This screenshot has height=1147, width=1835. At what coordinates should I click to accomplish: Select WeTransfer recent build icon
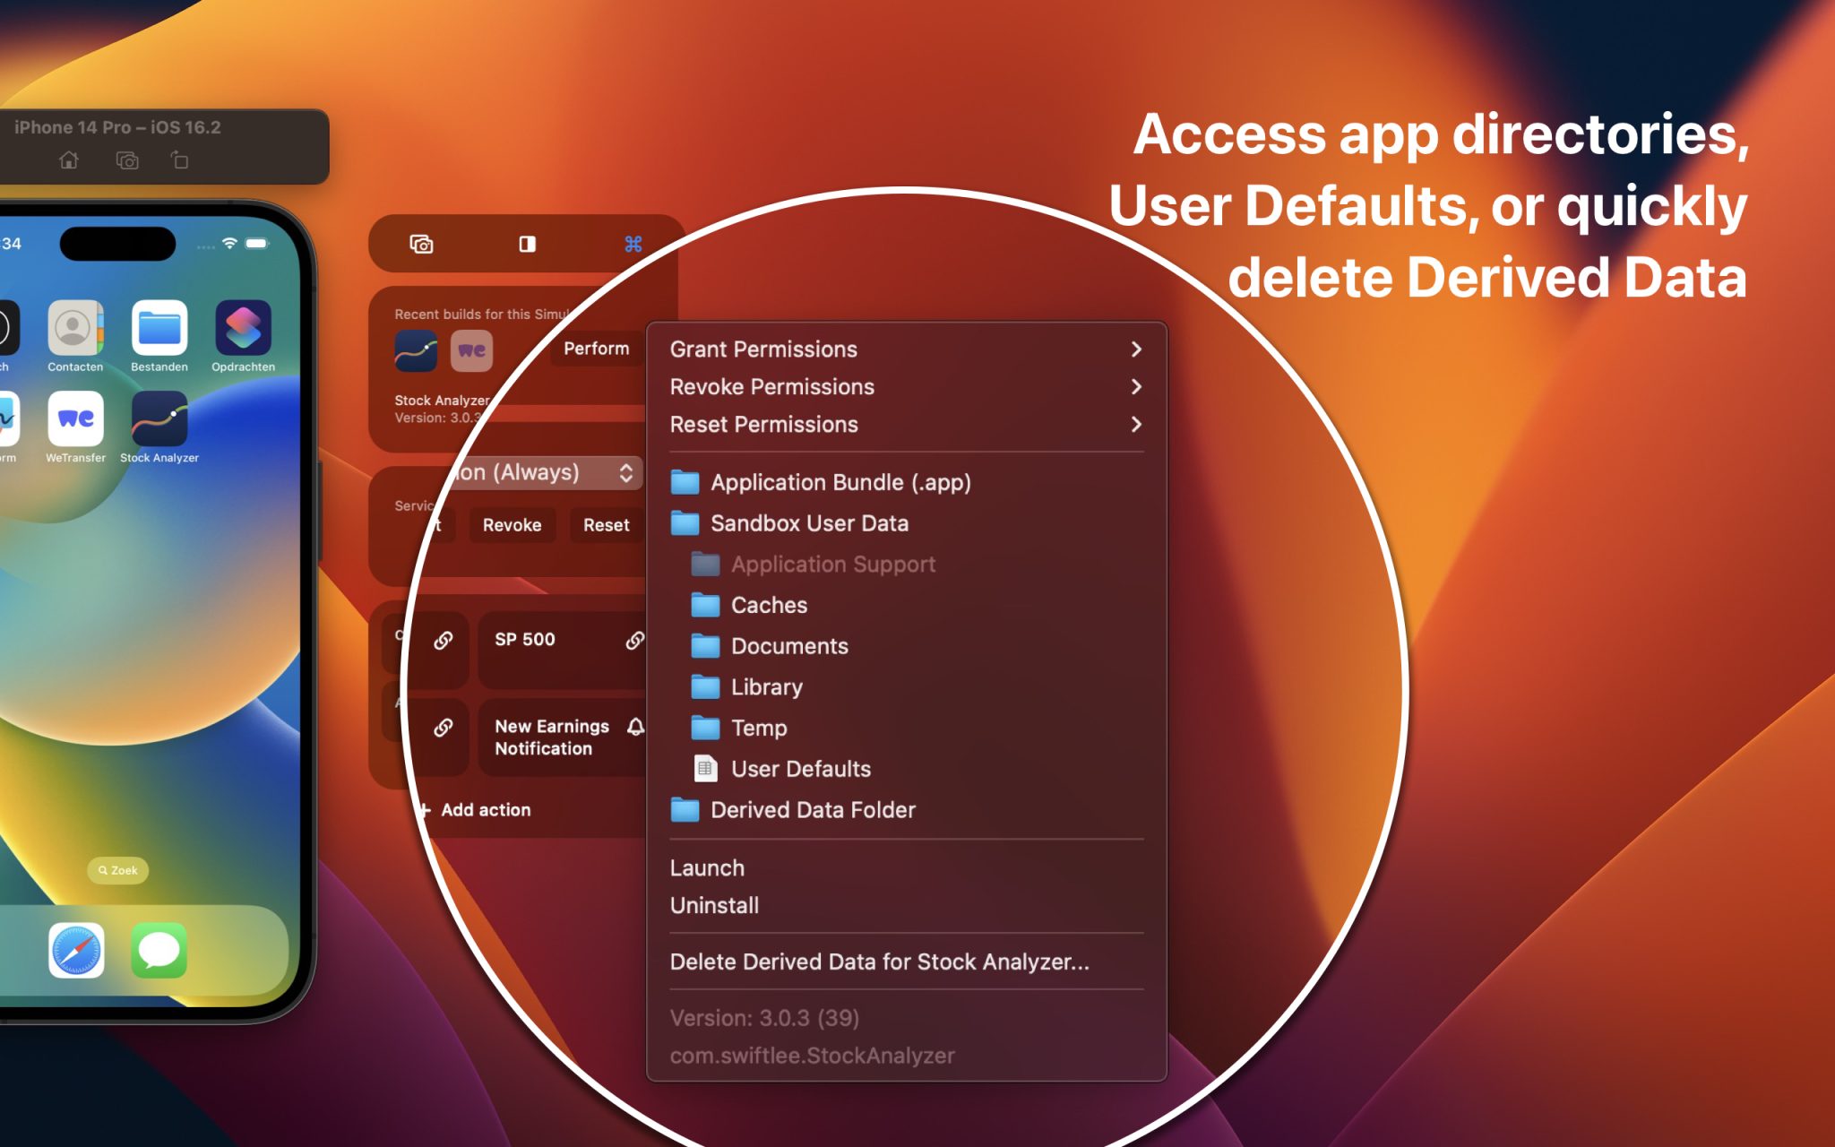pos(471,350)
